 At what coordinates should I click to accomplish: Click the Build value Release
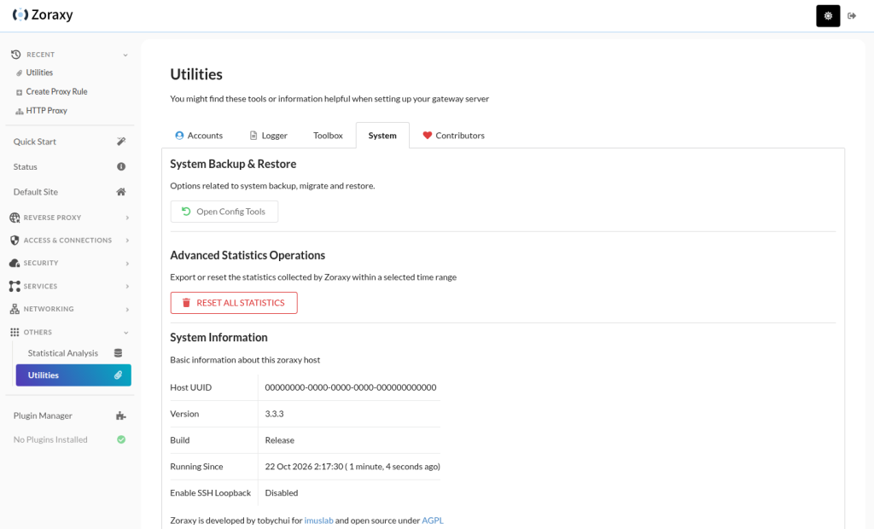[279, 439]
